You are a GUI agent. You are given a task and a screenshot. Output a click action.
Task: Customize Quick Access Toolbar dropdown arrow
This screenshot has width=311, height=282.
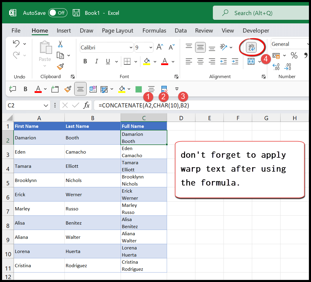(177, 89)
